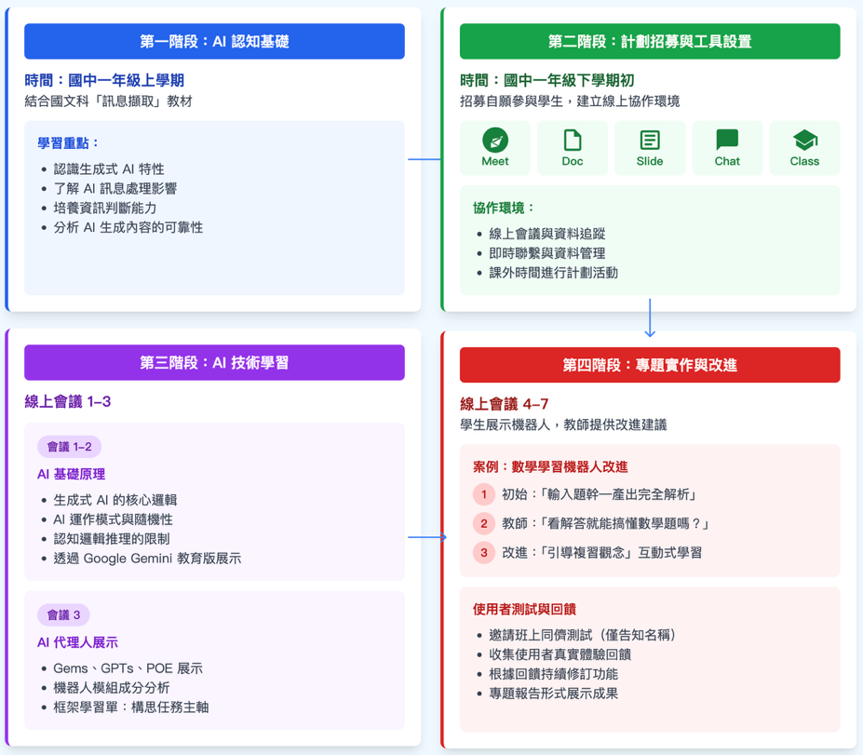Click bullet 認知邏輯推理的限制
The height and width of the screenshot is (755, 863).
pyautogui.click(x=112, y=539)
